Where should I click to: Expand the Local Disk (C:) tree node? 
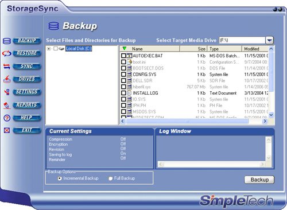(49, 49)
